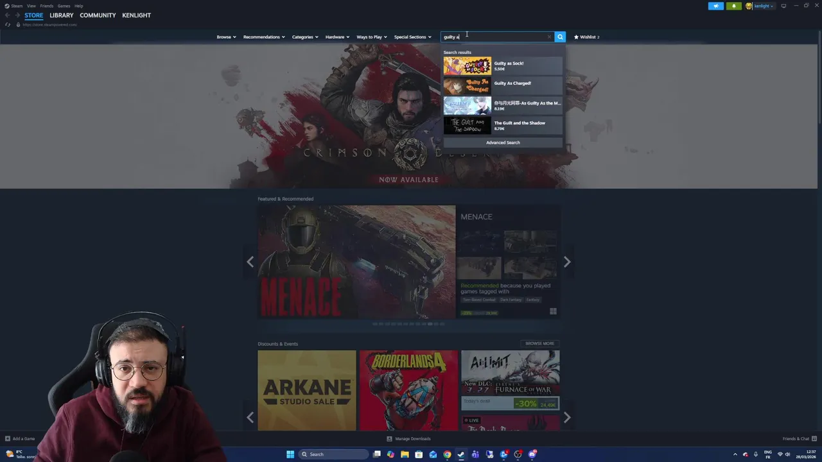The image size is (822, 462).
Task: Open the Arkane Studio Sale tile
Action: pos(307,390)
